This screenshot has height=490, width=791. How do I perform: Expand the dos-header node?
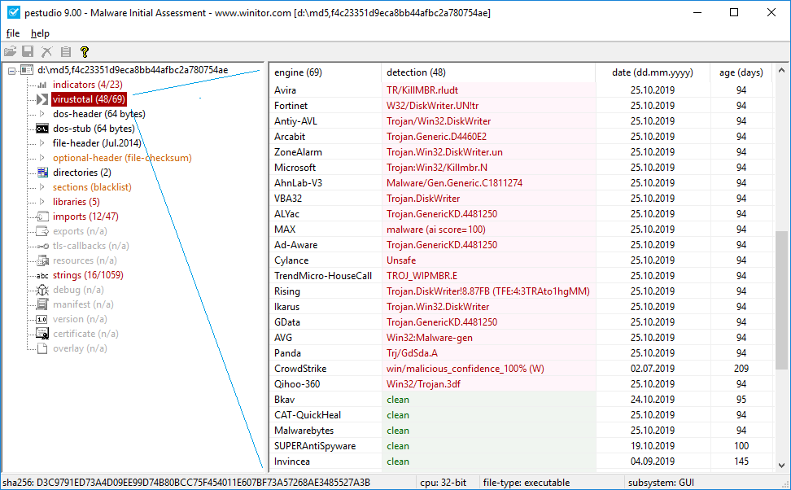[x=42, y=114]
